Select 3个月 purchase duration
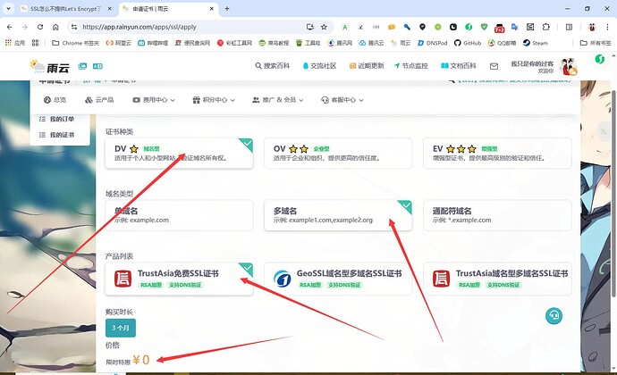Screen dimensions: 617x375 (121, 328)
